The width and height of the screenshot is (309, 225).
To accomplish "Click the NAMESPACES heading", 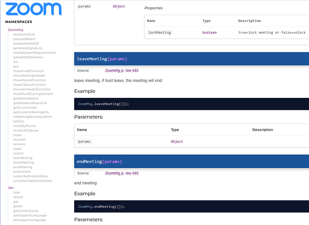I will (x=19, y=22).
